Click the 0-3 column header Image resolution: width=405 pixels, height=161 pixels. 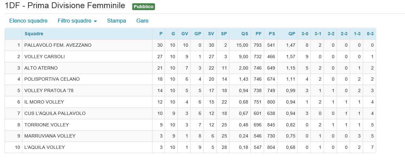tap(370, 34)
